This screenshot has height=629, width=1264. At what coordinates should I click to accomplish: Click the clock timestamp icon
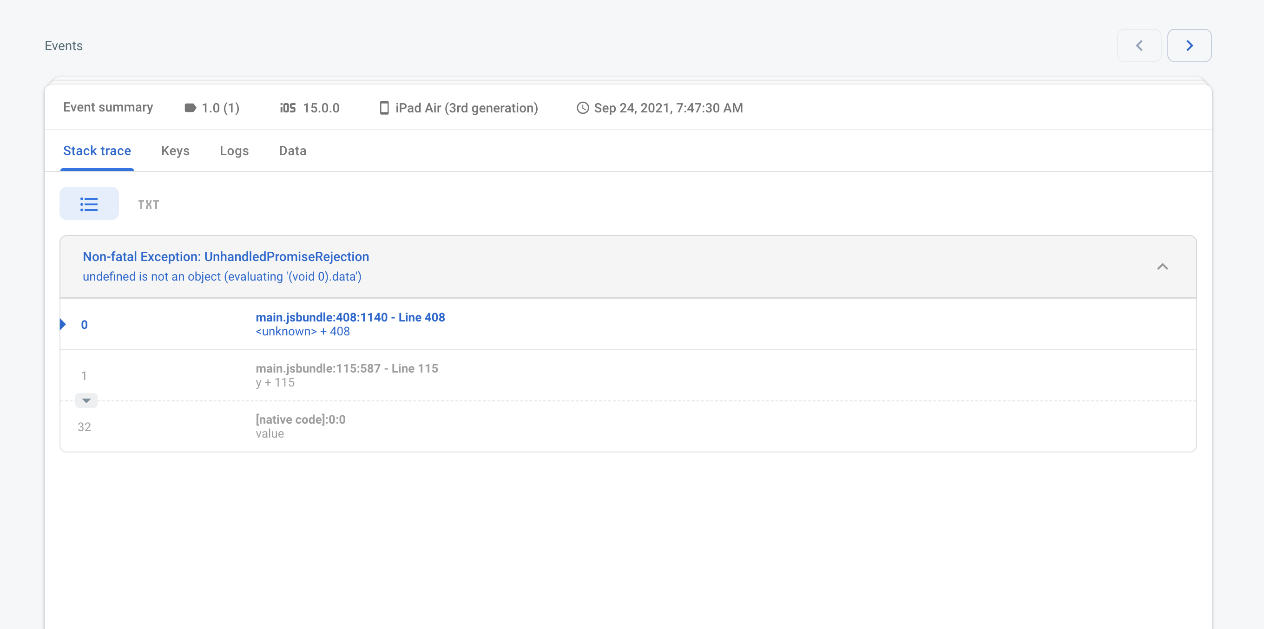(582, 108)
